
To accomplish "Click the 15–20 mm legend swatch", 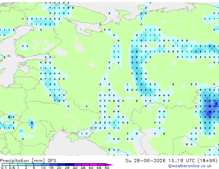I will pyautogui.click(x=54, y=165).
